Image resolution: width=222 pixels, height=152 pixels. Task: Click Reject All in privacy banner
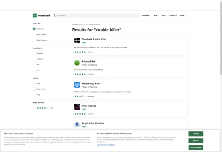pyautogui.click(x=196, y=141)
